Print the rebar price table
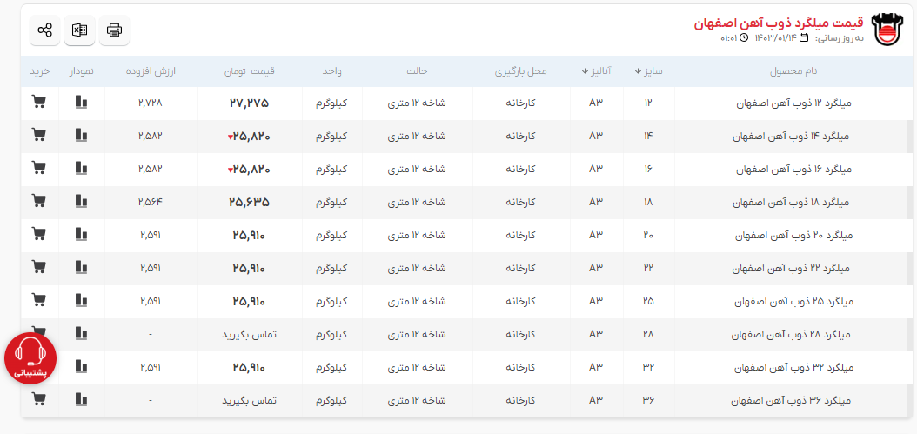Viewport: 917px width, 434px height. coord(114,30)
